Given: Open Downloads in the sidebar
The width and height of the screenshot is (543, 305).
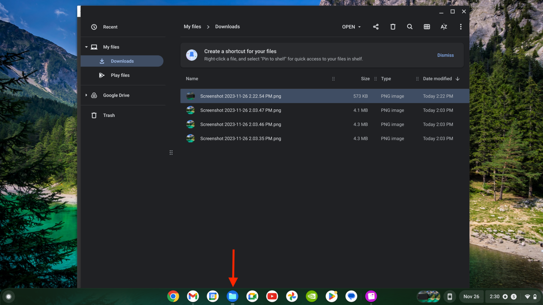Looking at the screenshot, I should point(122,61).
